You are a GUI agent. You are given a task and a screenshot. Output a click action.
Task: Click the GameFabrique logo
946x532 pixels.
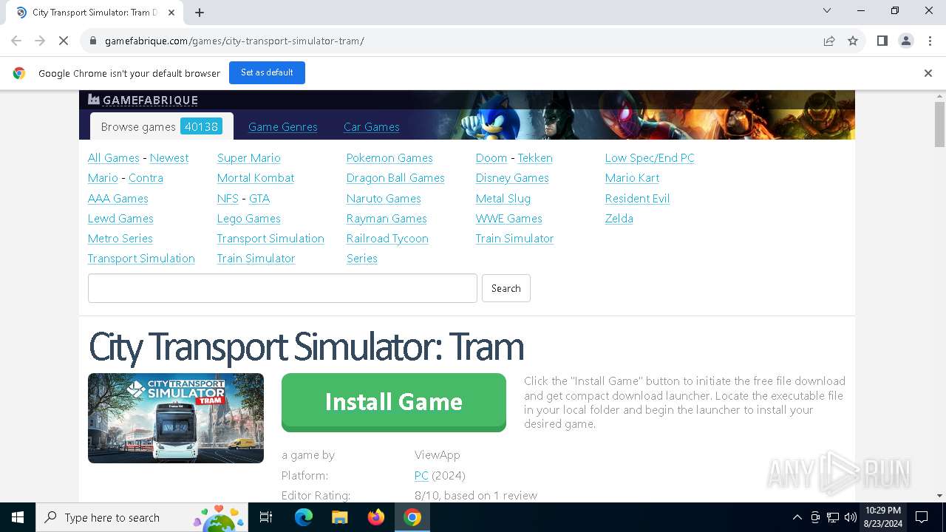click(x=143, y=100)
